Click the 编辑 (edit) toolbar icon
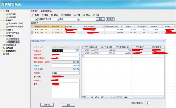The image size is (176, 108). (x=43, y=15)
